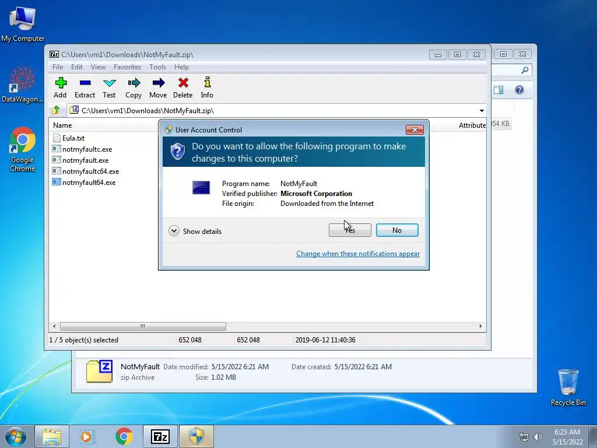The height and width of the screenshot is (448, 597).
Task: Open Google Chrome desktop shortcut
Action: coord(23,149)
